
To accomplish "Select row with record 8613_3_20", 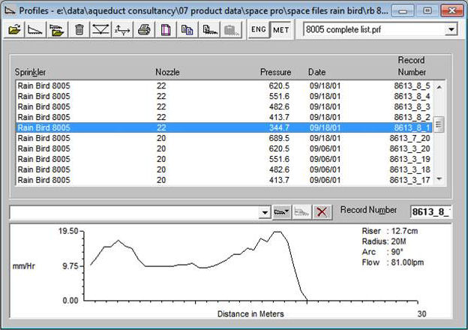I will coord(223,148).
